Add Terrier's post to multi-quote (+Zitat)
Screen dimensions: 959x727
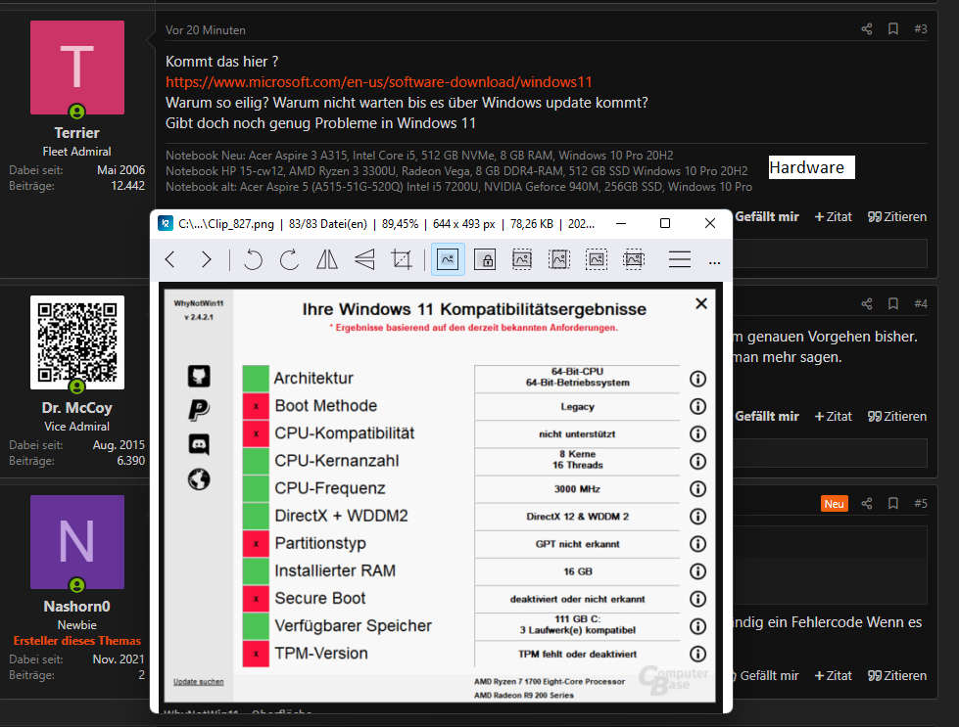833,217
